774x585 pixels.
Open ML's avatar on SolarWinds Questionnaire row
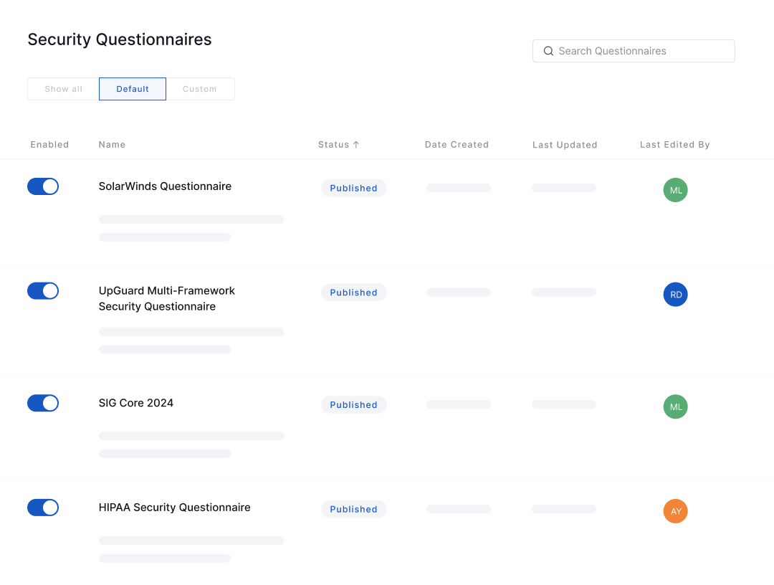(675, 190)
